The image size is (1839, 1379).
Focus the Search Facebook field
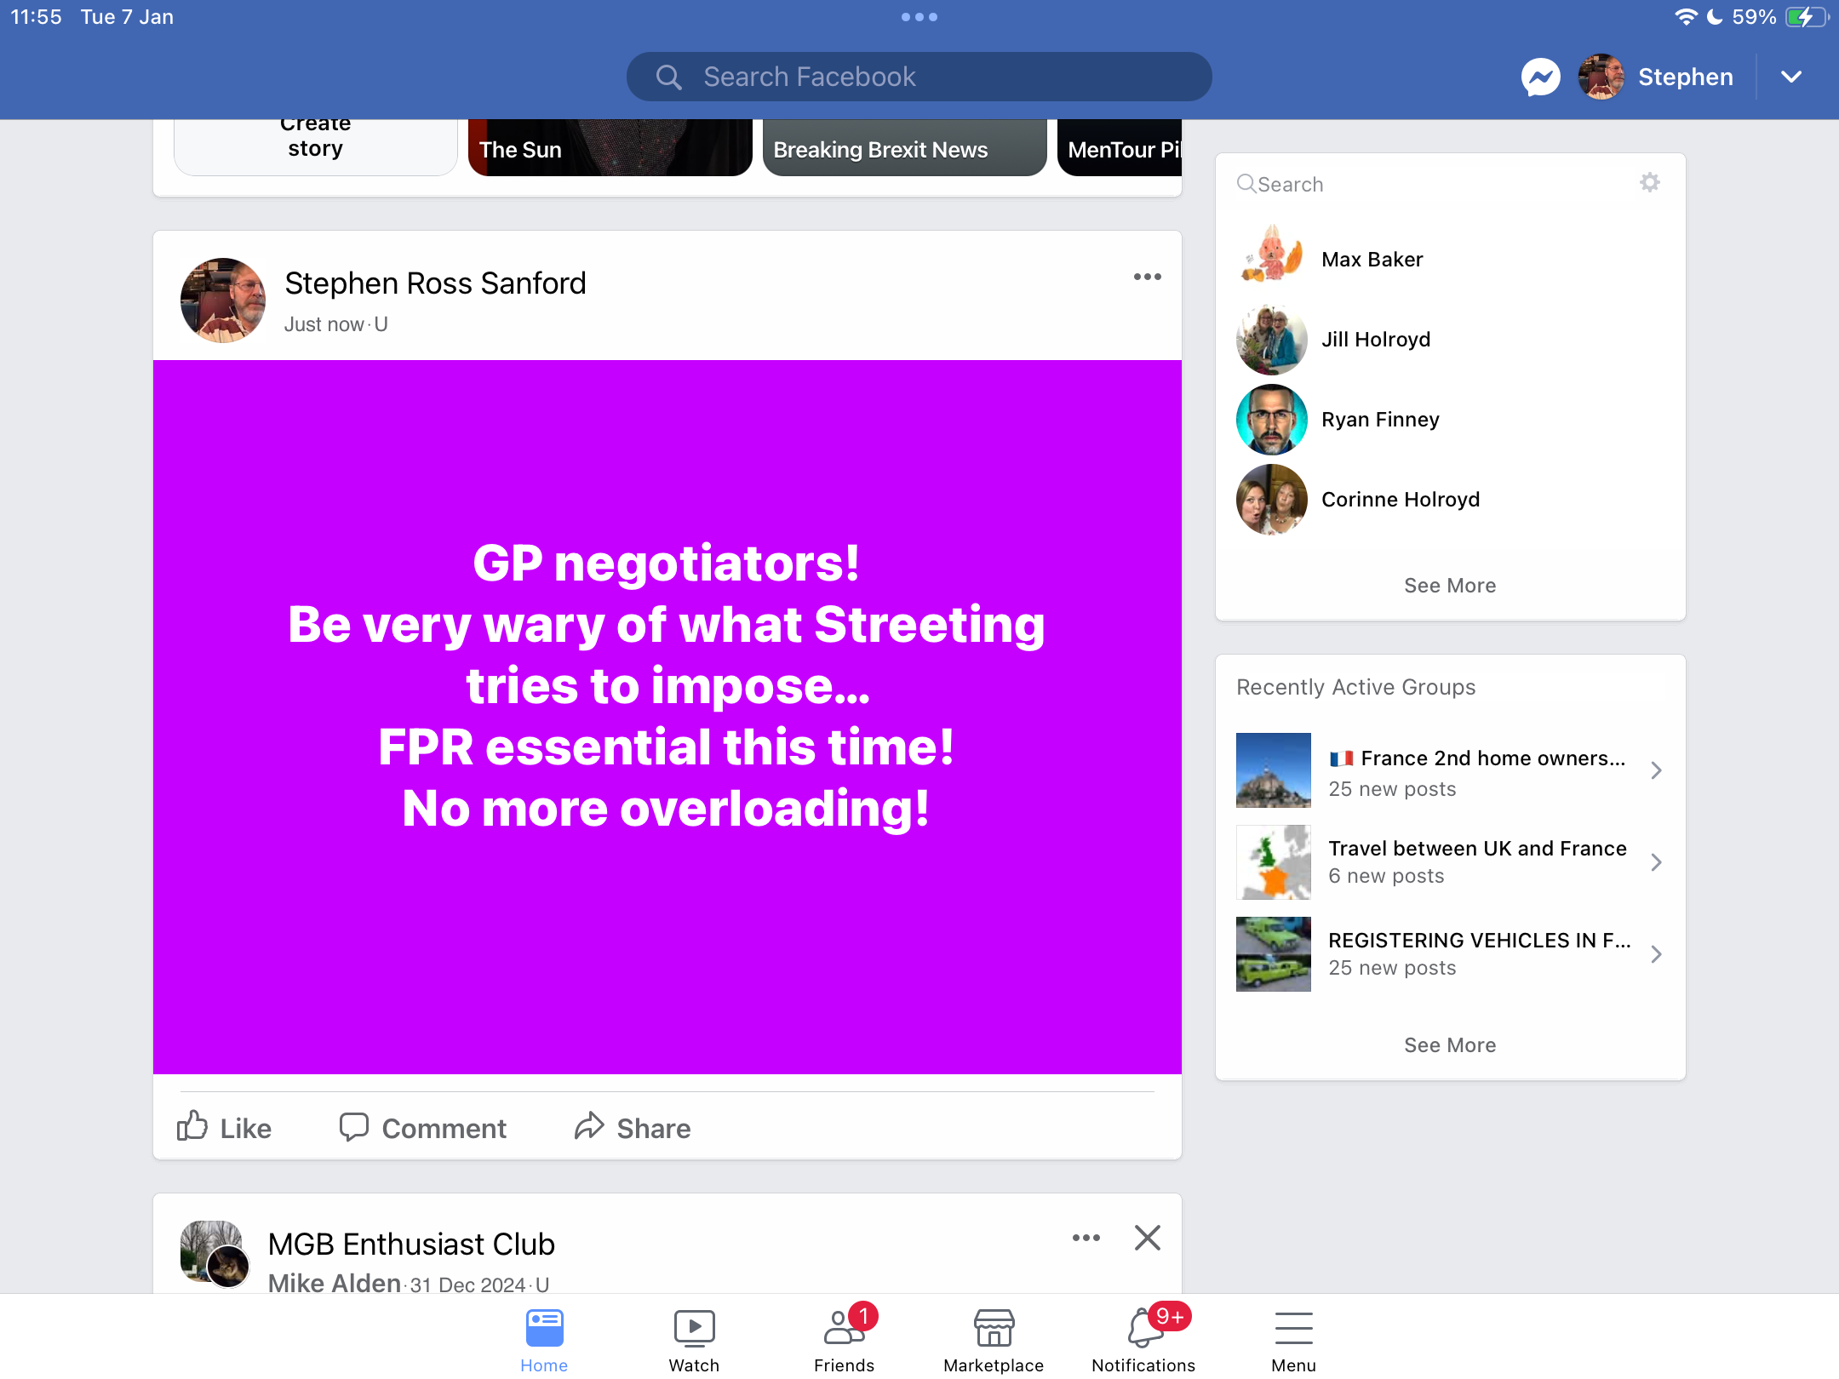point(919,77)
